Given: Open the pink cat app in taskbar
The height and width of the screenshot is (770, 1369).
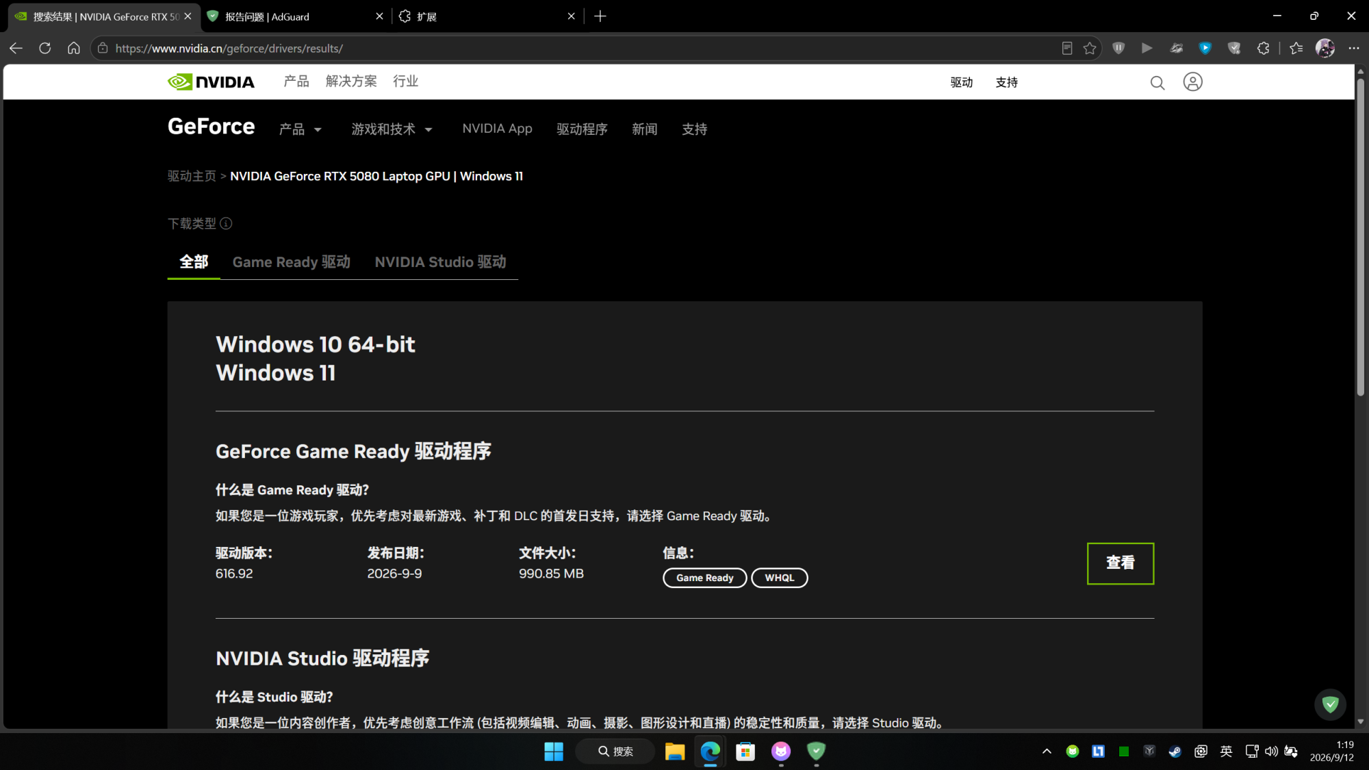Looking at the screenshot, I should pos(781,752).
